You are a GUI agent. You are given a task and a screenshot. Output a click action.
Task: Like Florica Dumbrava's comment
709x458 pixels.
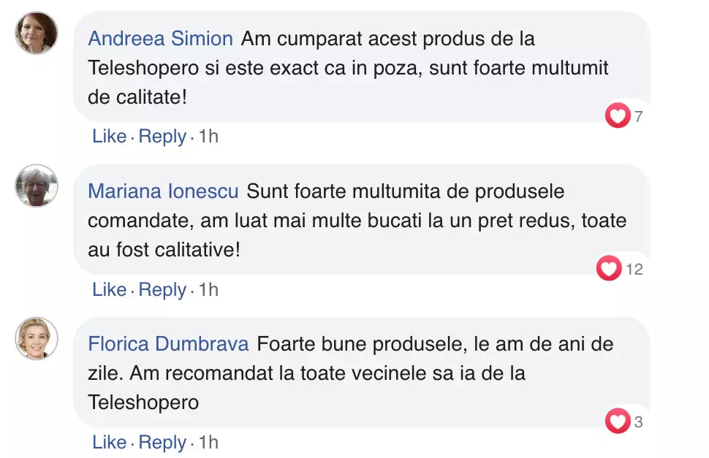click(x=109, y=443)
